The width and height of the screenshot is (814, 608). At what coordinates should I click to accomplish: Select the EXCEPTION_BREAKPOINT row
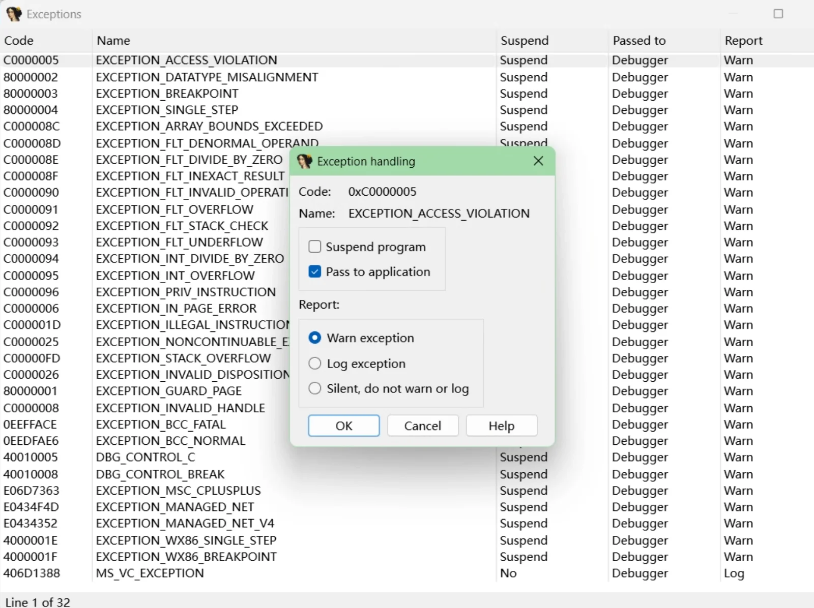407,94
